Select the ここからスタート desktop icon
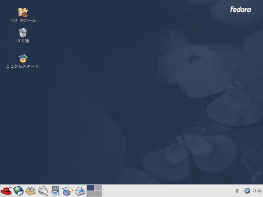Viewport: 263px width, 197px height. (23, 61)
